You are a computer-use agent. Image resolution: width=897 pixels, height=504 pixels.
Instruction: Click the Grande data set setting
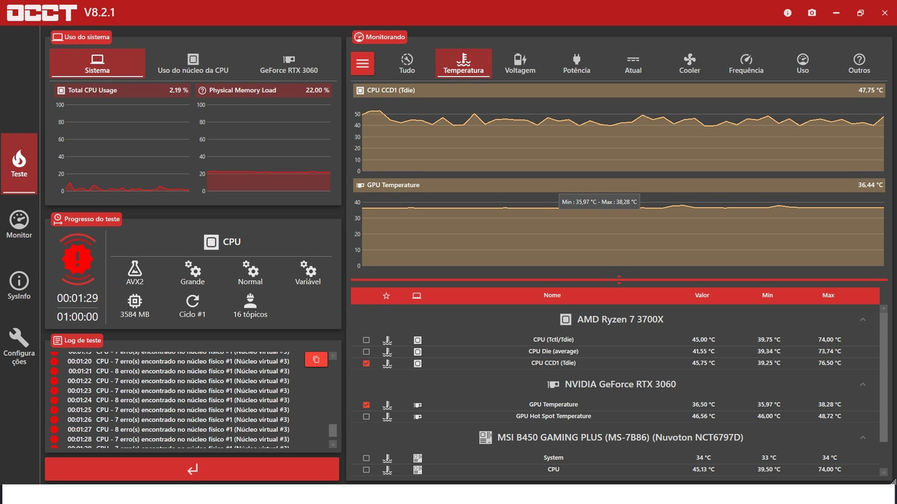(x=193, y=272)
